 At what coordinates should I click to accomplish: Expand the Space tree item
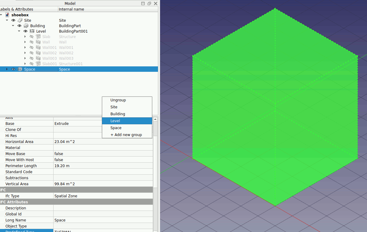(7, 69)
